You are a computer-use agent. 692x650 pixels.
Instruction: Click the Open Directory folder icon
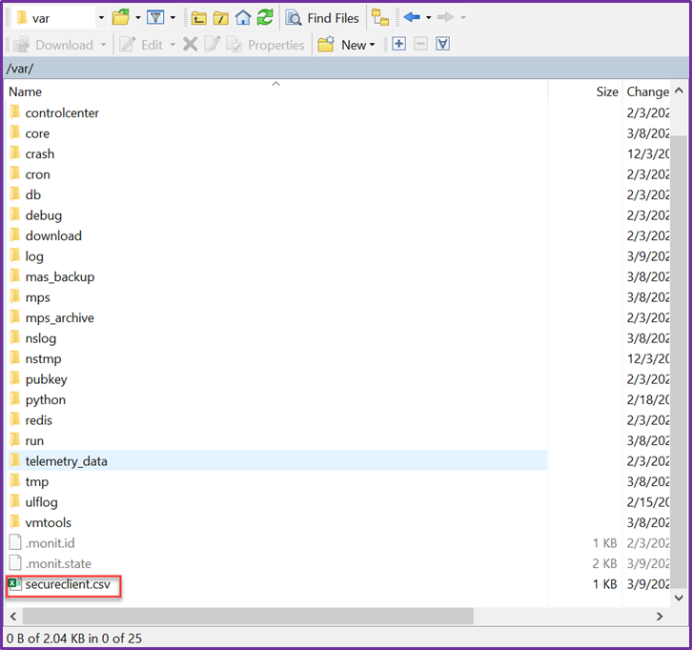(120, 18)
